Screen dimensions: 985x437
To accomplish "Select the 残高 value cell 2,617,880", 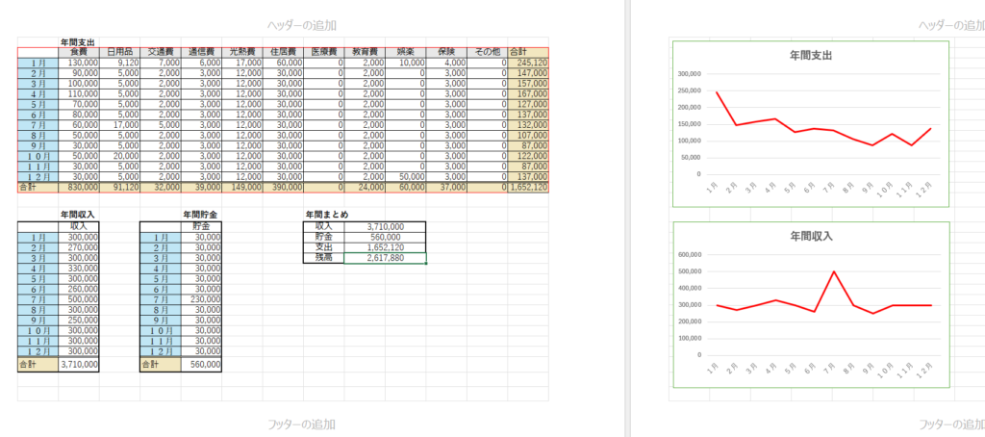I will click(x=385, y=258).
